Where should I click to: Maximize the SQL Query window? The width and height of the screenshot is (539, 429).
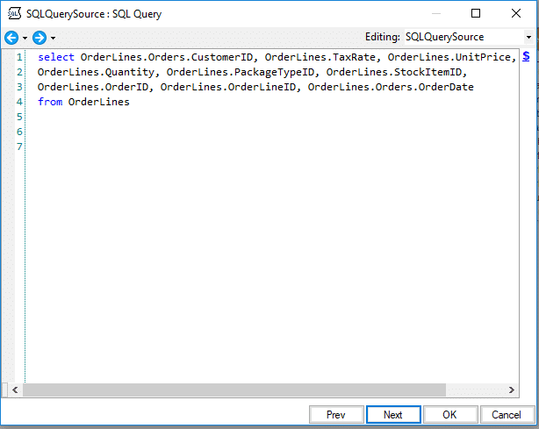point(475,14)
